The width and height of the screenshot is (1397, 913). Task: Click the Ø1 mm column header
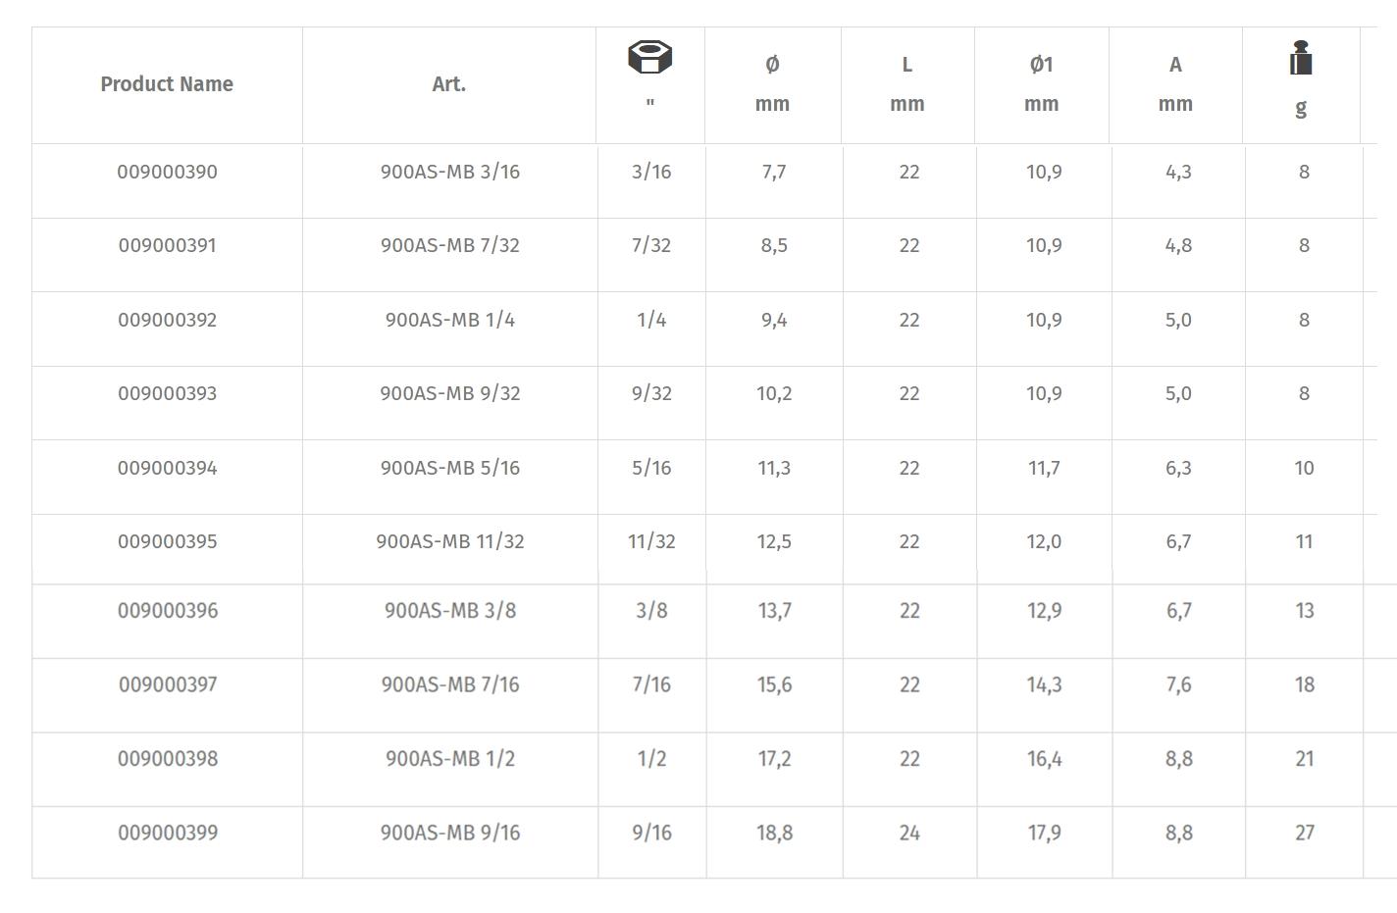[x=1041, y=84]
